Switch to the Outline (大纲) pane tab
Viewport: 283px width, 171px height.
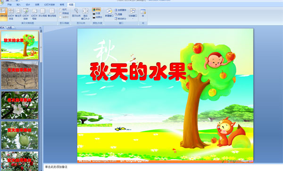point(9,28)
